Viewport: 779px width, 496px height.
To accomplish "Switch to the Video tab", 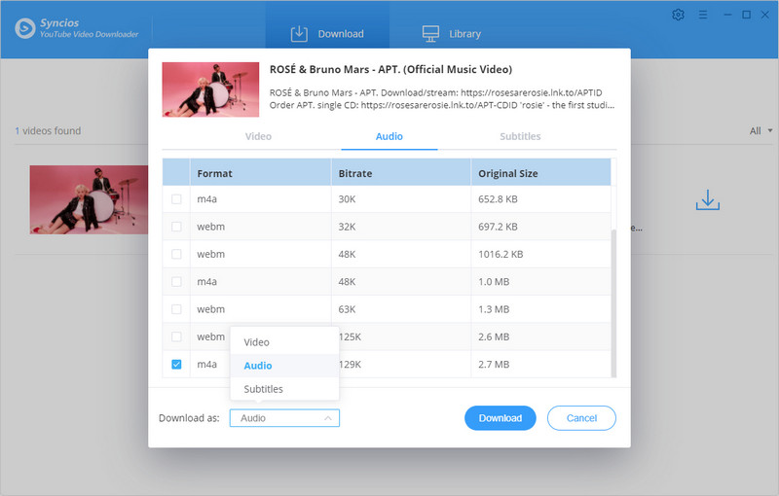I will (258, 136).
